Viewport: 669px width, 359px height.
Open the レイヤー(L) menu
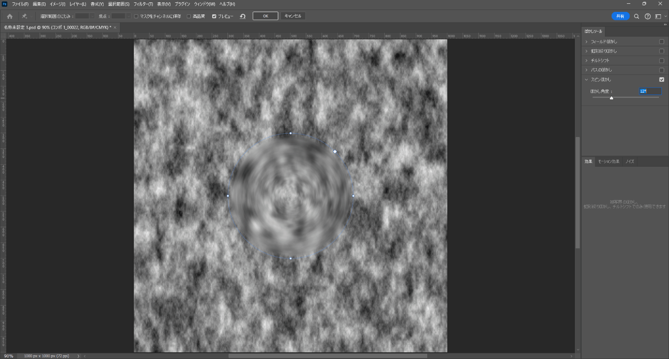[x=78, y=4]
